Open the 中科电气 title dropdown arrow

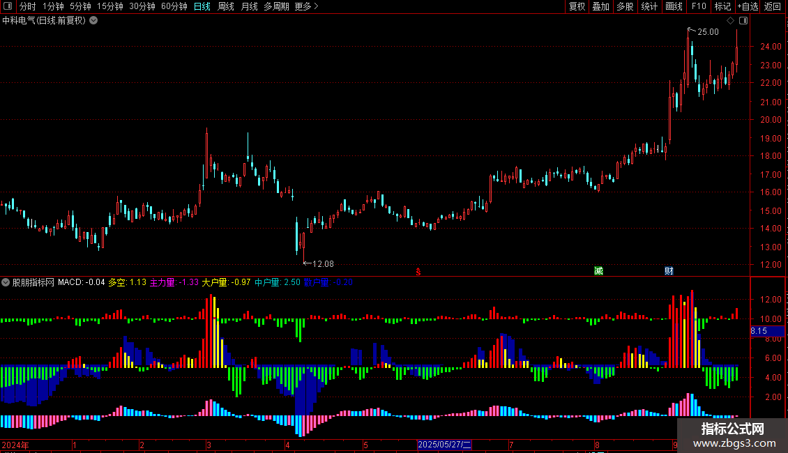pyautogui.click(x=93, y=20)
